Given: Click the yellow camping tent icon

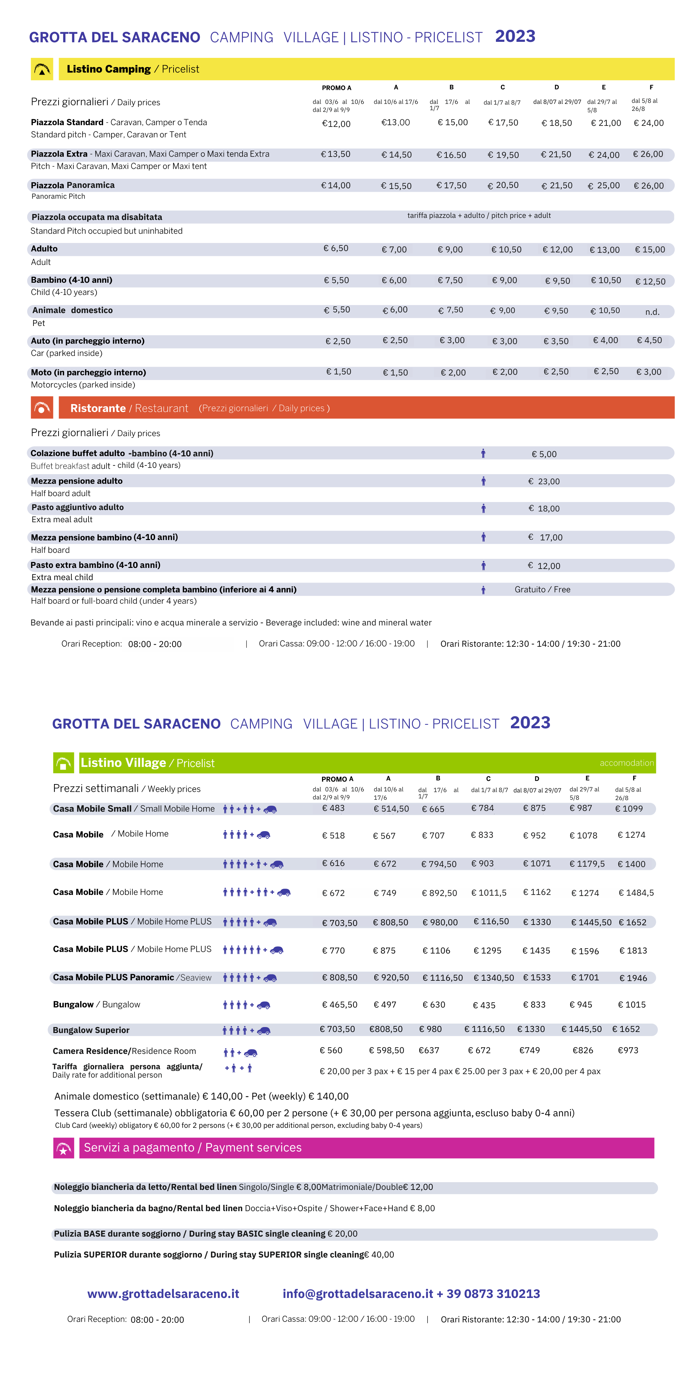Looking at the screenshot, I should [41, 69].
